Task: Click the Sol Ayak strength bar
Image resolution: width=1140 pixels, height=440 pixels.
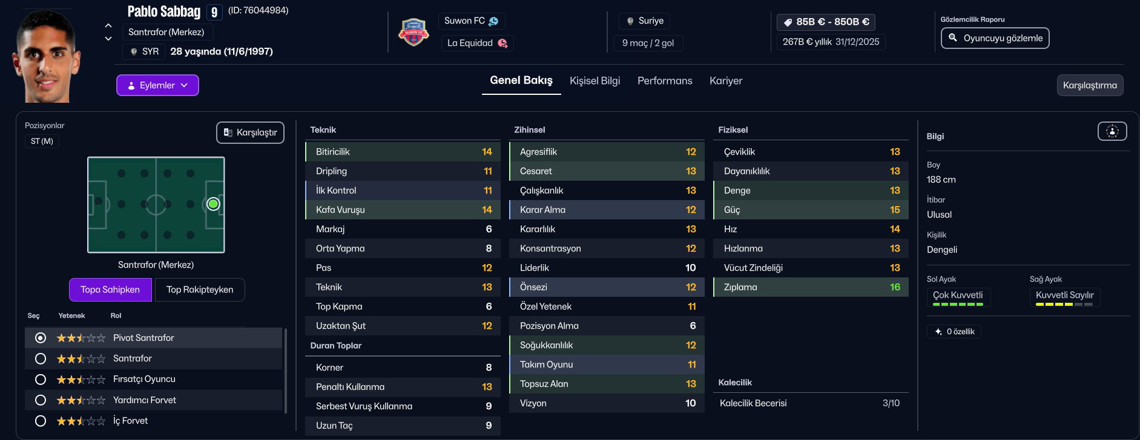Action: click(x=958, y=304)
